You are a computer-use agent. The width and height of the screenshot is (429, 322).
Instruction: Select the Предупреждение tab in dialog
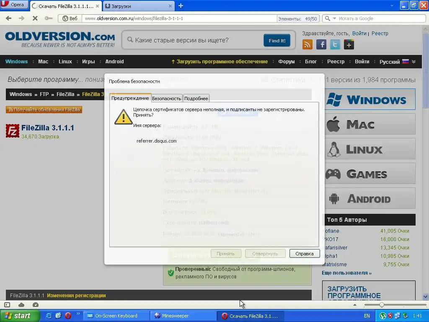130,98
